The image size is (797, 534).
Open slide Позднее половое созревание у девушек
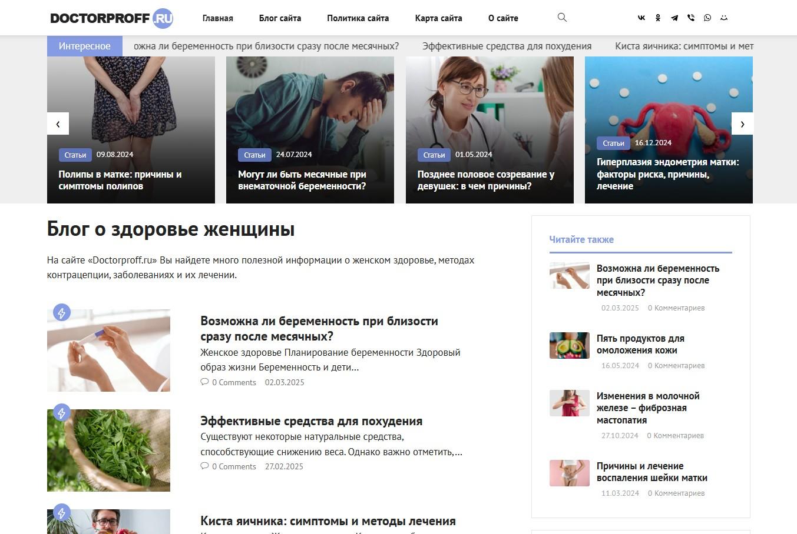coord(486,180)
